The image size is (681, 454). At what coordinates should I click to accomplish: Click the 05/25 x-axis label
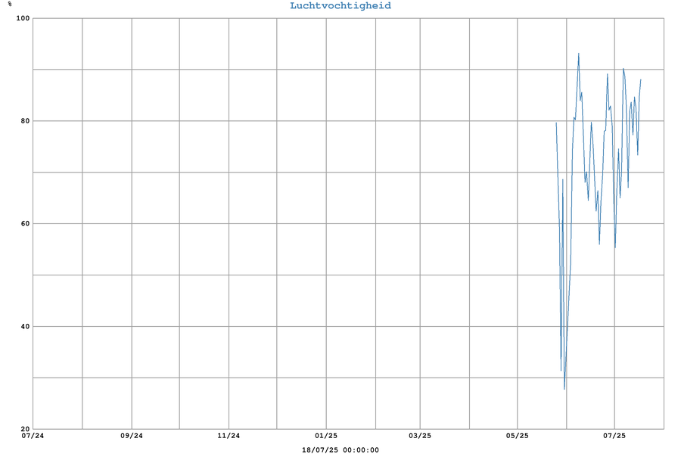pos(518,436)
